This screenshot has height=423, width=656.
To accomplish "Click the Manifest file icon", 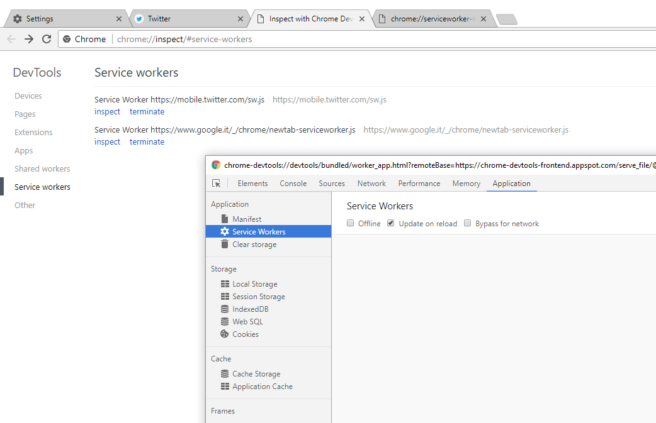I will (x=225, y=219).
